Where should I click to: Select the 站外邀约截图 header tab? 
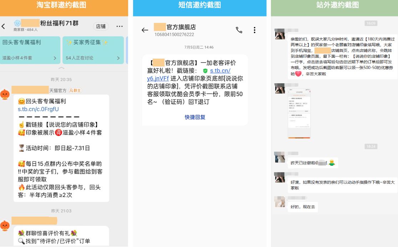coord(334,5)
